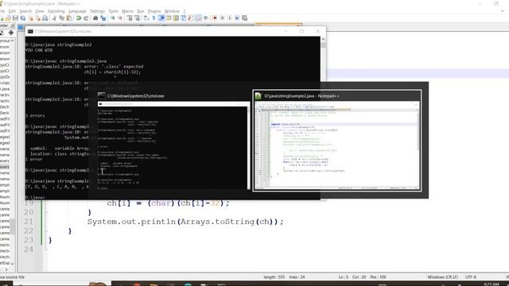Viewport: 509px width, 286px height.
Task: Open the Document List panel icon
Action: [184, 18]
